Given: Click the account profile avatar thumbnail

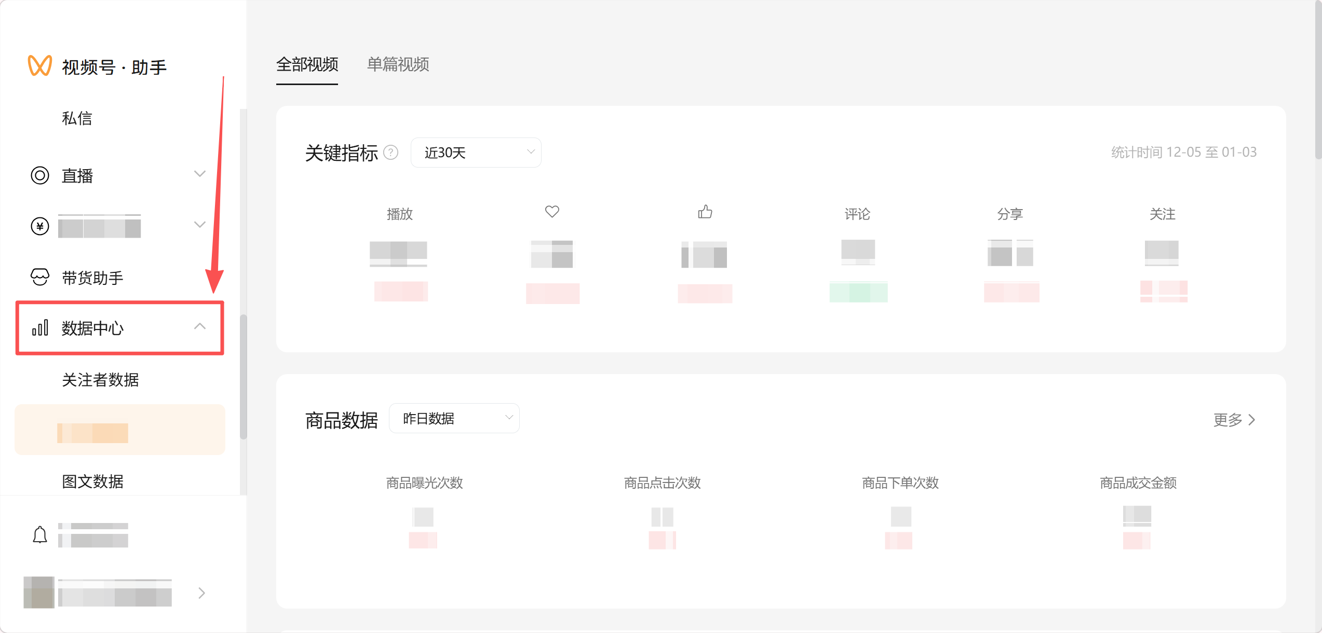Looking at the screenshot, I should pos(39,592).
